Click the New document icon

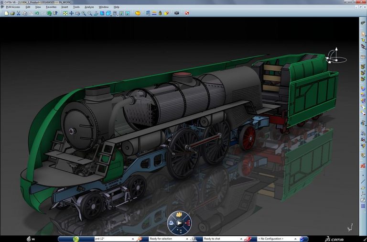click(6, 13)
